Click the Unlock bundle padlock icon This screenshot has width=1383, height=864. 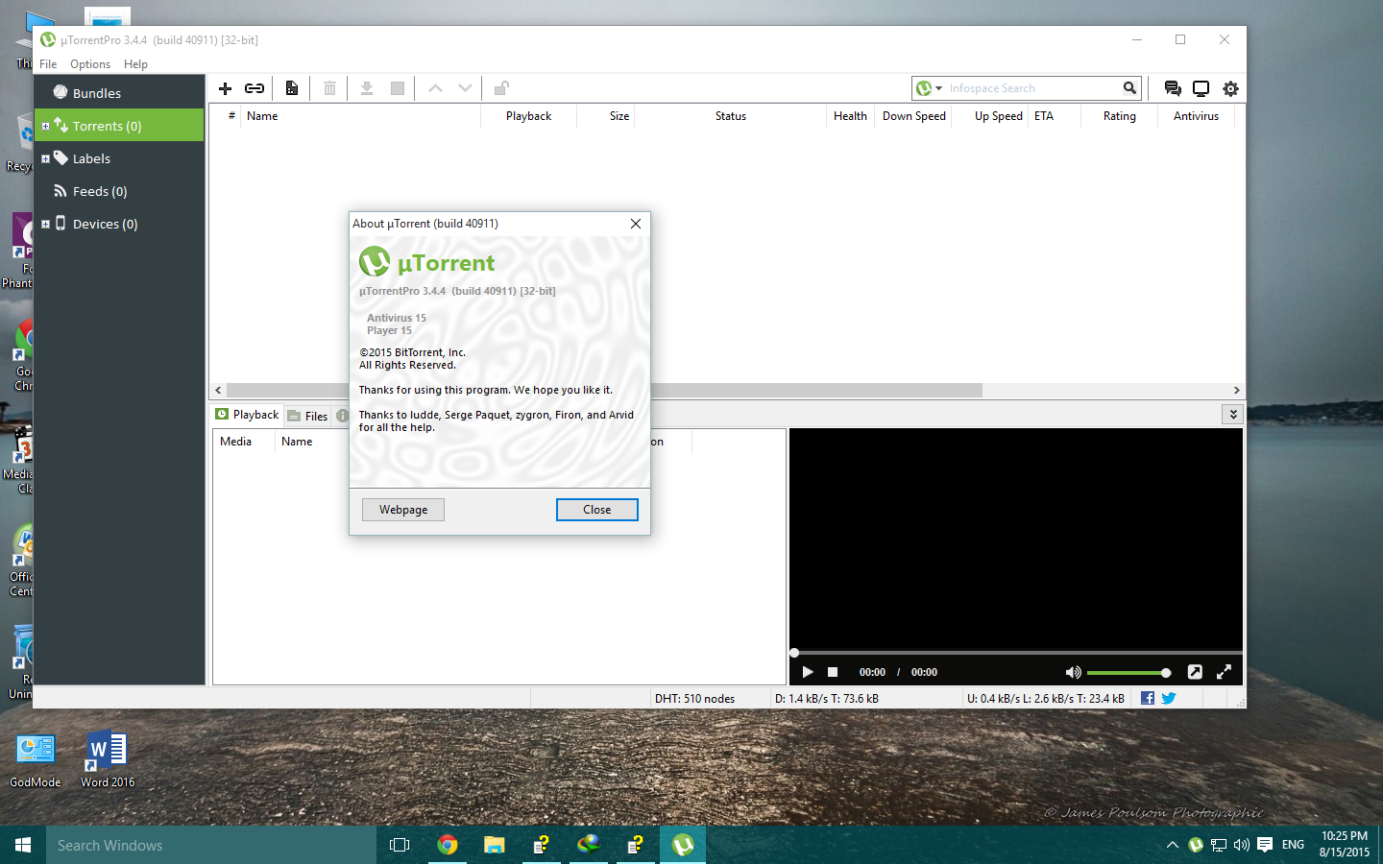[x=501, y=88]
